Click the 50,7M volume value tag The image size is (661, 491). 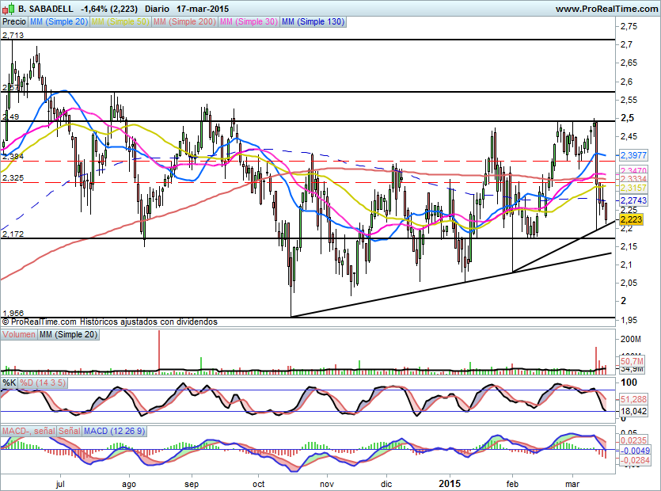click(x=632, y=361)
